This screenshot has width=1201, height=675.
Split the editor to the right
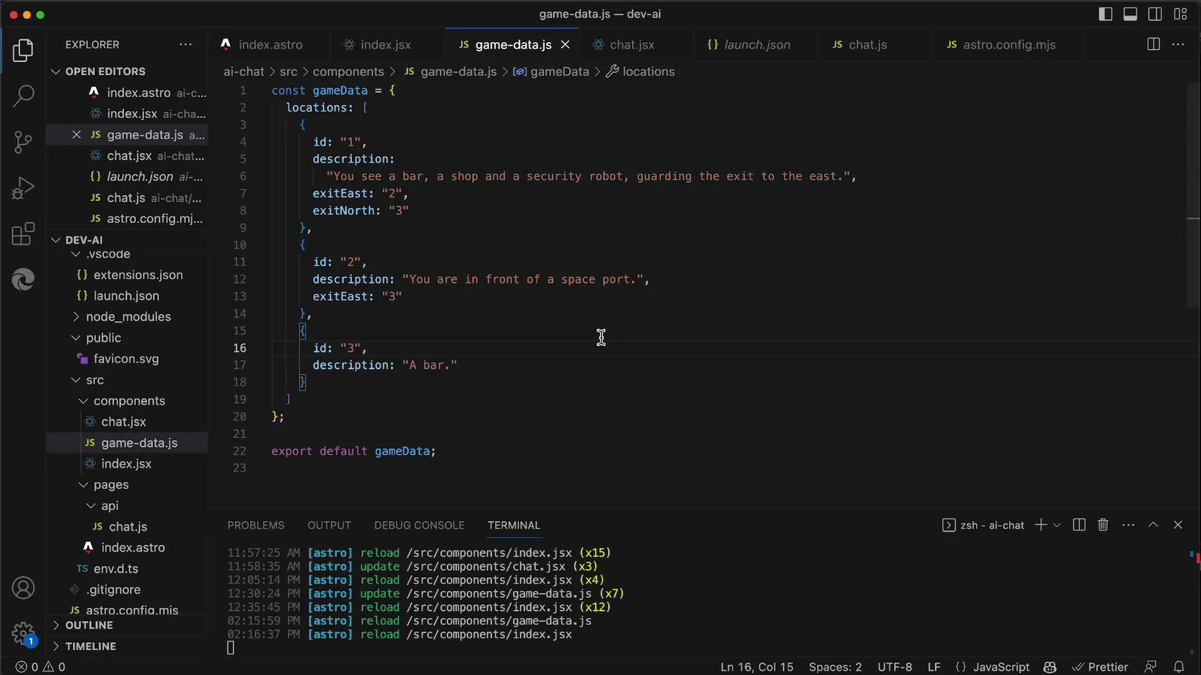(x=1153, y=44)
